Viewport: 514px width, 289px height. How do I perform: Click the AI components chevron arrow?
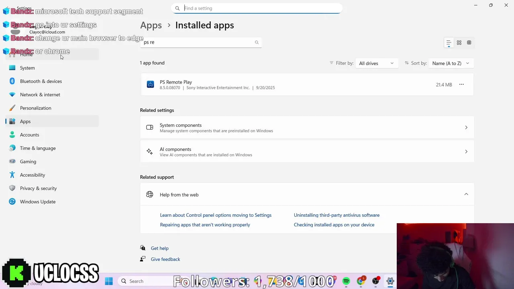click(466, 152)
